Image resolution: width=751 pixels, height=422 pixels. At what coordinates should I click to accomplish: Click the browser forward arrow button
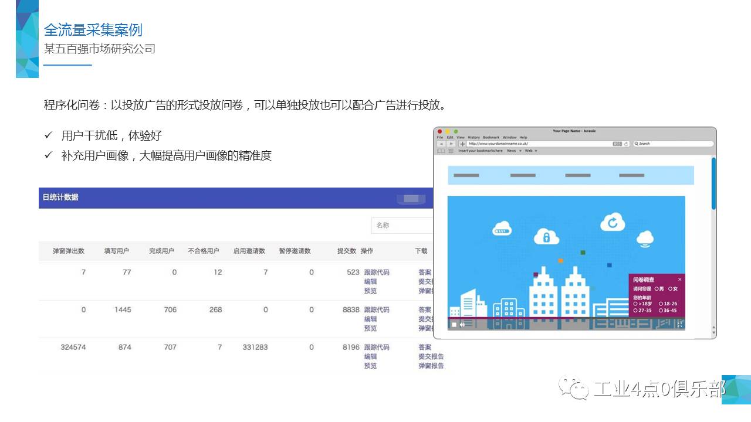coord(451,144)
